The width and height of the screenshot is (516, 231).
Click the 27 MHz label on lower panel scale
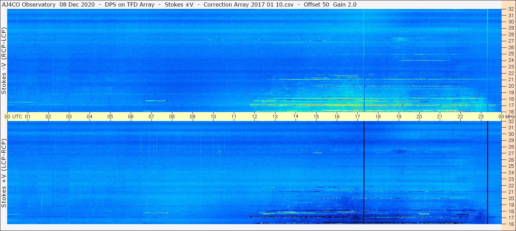tap(511, 153)
